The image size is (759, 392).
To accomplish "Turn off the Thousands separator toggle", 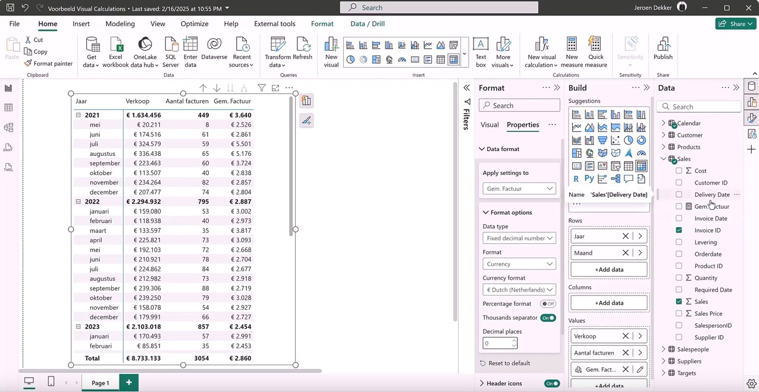I will [x=548, y=318].
